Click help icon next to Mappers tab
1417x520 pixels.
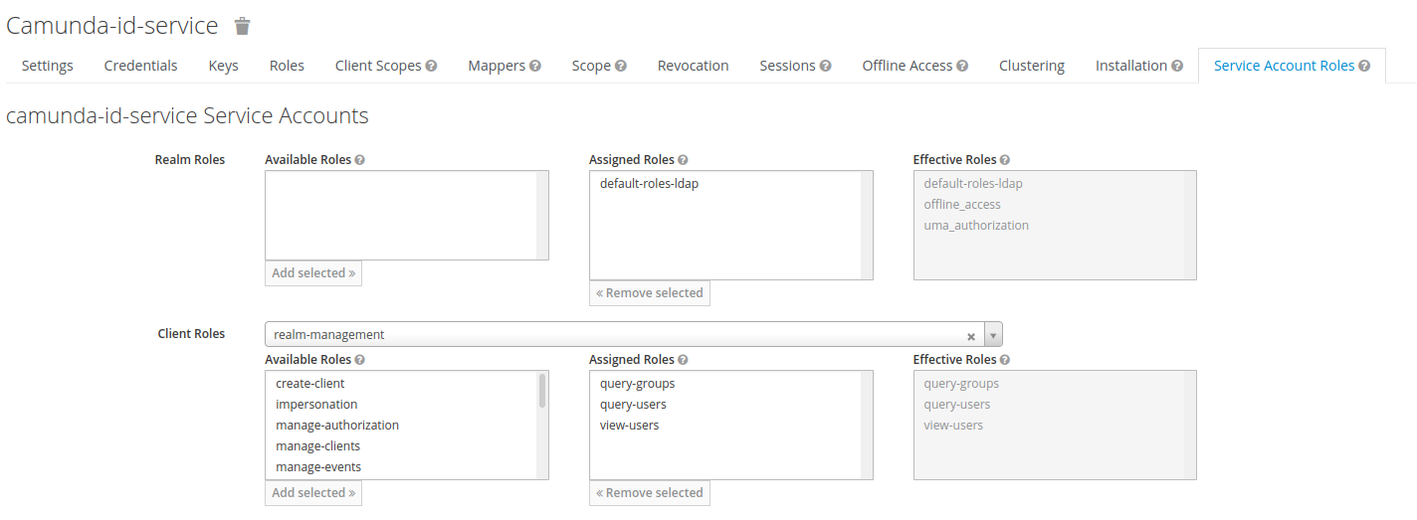pos(535,66)
